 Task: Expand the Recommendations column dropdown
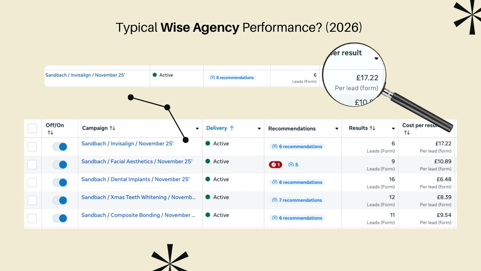[x=336, y=129]
